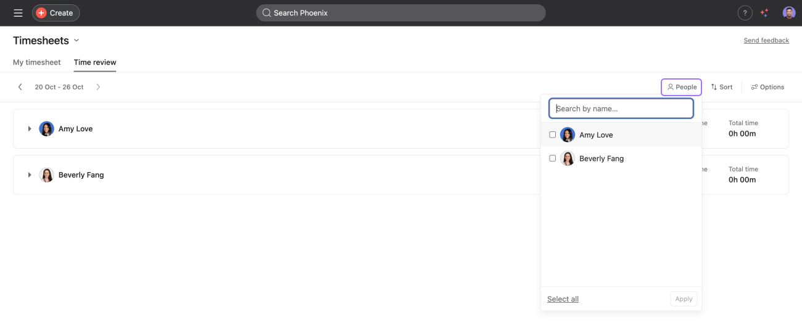Focus the Search by name field
Viewport: 802px width, 325px height.
pos(621,109)
